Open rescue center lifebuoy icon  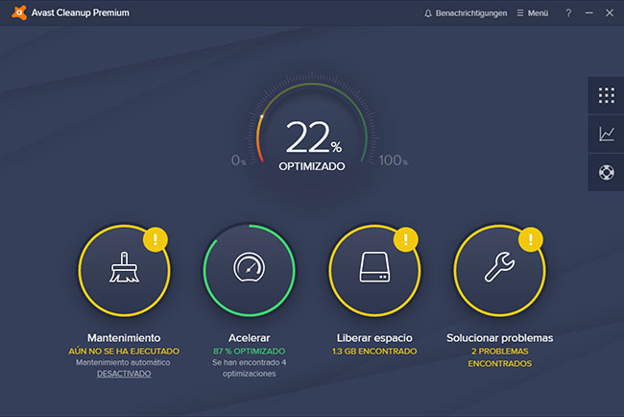click(606, 172)
